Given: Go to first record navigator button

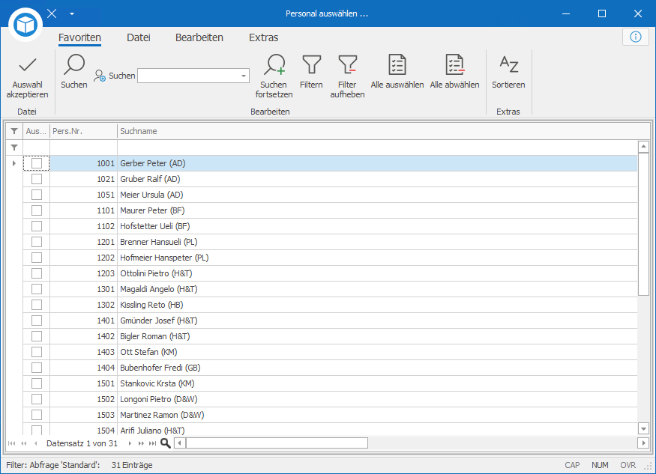Looking at the screenshot, I should tap(12, 443).
